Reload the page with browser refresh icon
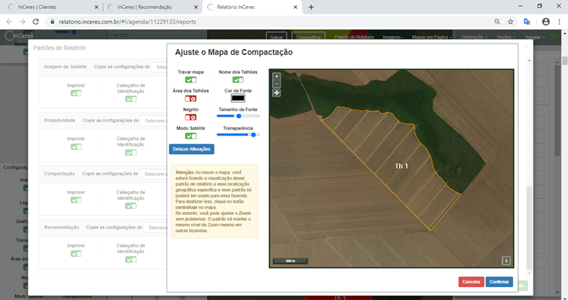This screenshot has height=300, width=568. pos(35,22)
